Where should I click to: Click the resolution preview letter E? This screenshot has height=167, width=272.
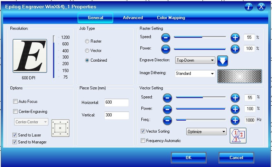click(30, 56)
